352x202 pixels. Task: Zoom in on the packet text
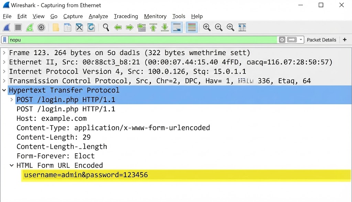coord(207,27)
